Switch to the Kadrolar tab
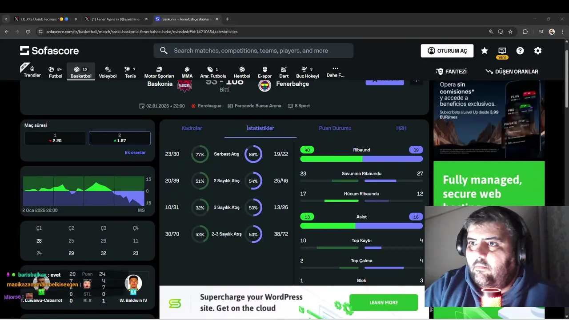Image resolution: width=569 pixels, height=320 pixels. [192, 128]
